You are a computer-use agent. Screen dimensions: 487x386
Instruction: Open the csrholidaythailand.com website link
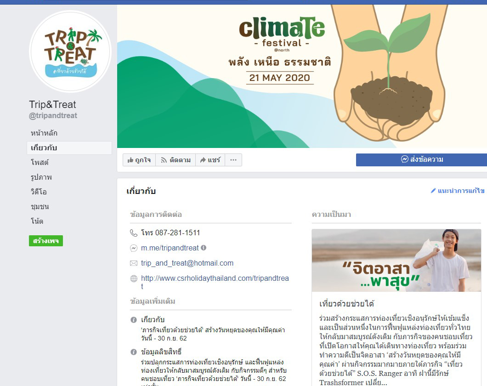[215, 282]
